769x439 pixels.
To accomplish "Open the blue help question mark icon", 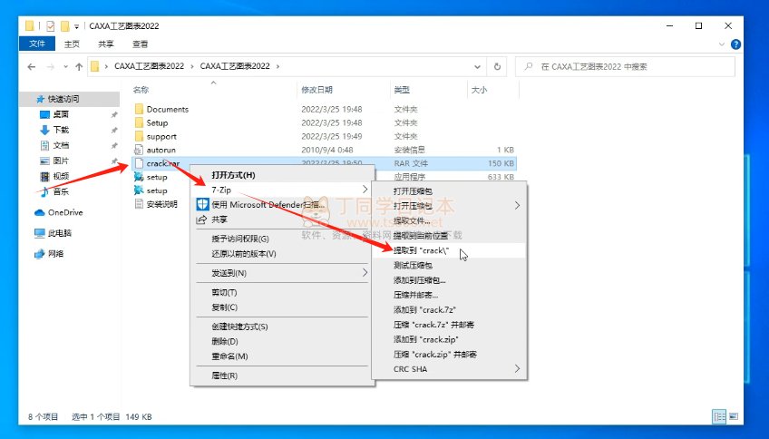I will (x=735, y=44).
